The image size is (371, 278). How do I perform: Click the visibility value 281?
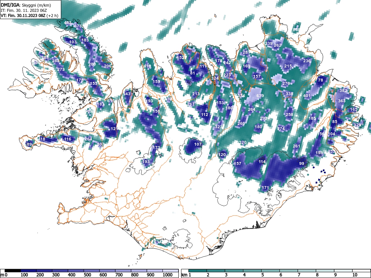pos(246,52)
